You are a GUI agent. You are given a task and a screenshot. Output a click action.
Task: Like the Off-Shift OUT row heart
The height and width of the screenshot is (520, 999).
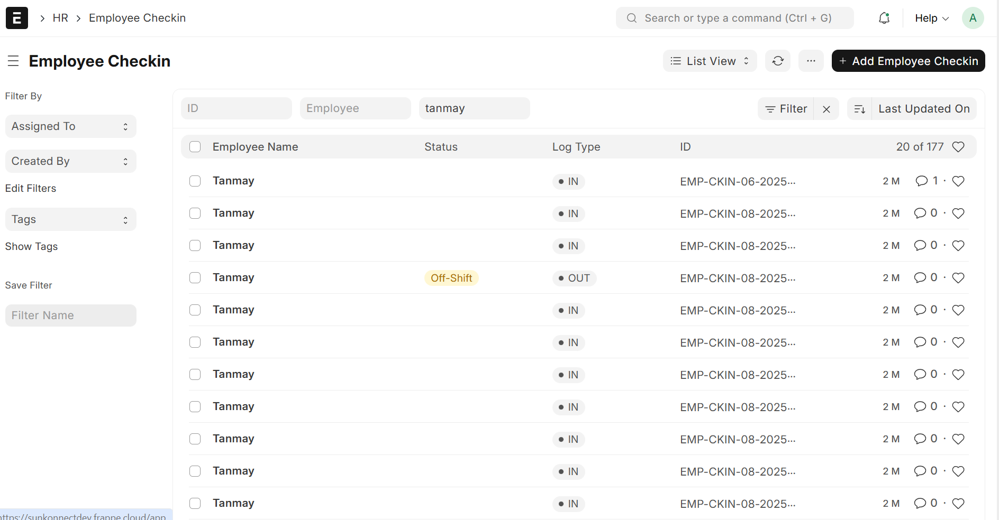click(x=958, y=278)
